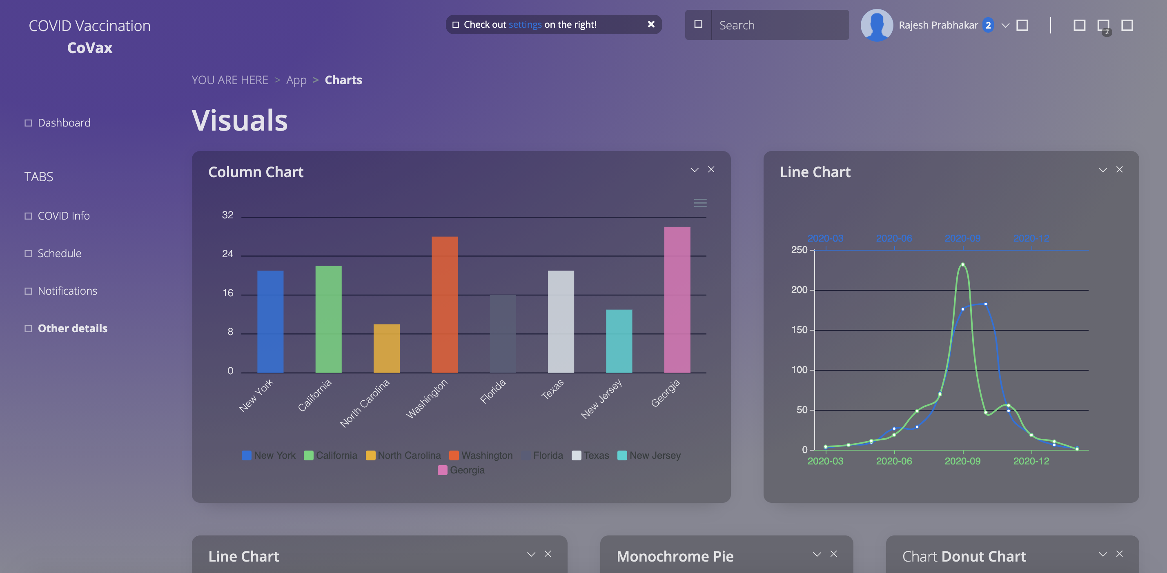Screen dimensions: 1167x573
Task: Click Rajesh Prabhakar's profile avatar
Action: tap(876, 25)
